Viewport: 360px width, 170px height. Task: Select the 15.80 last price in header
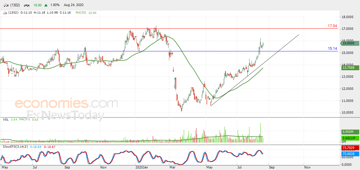[x=37, y=5]
